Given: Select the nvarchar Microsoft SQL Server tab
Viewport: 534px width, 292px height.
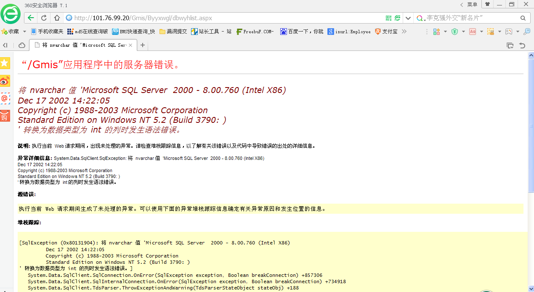Looking at the screenshot, I should click(83, 45).
